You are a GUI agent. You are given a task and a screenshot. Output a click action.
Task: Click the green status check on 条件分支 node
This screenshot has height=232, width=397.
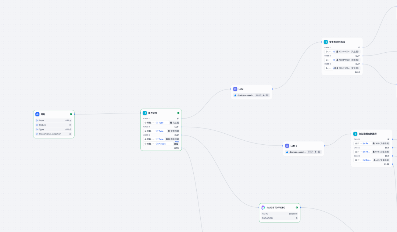coord(178,113)
